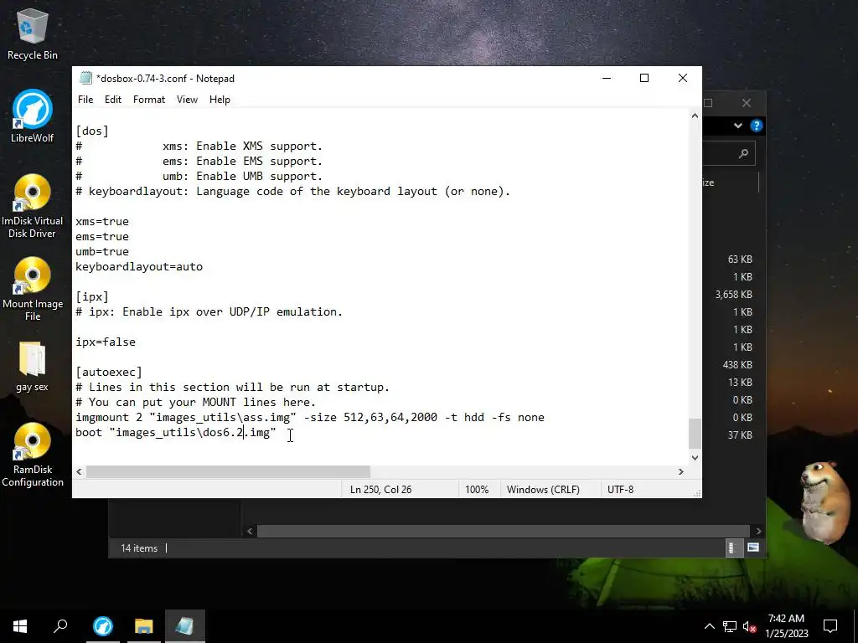
Task: Select the Mount Image File desktop icon
Action: (33, 289)
